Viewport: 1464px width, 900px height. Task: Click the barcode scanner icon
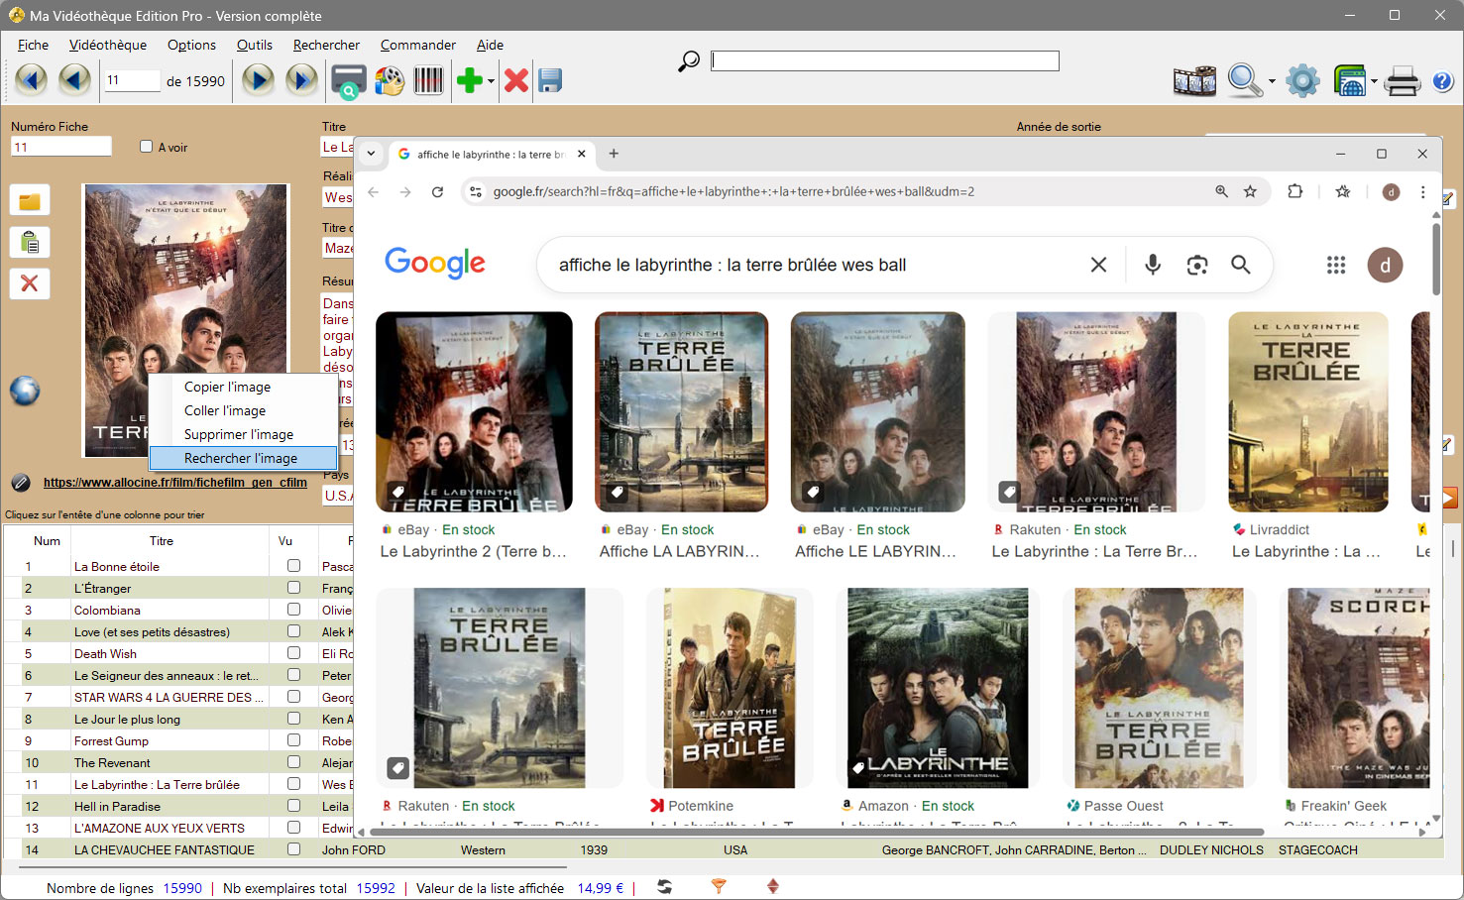[x=428, y=80]
